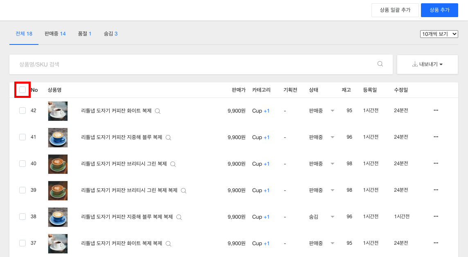Open product 리틀냅 도자기 커피잔 지중해 블루 복제
468x257 pixels.
click(122, 137)
